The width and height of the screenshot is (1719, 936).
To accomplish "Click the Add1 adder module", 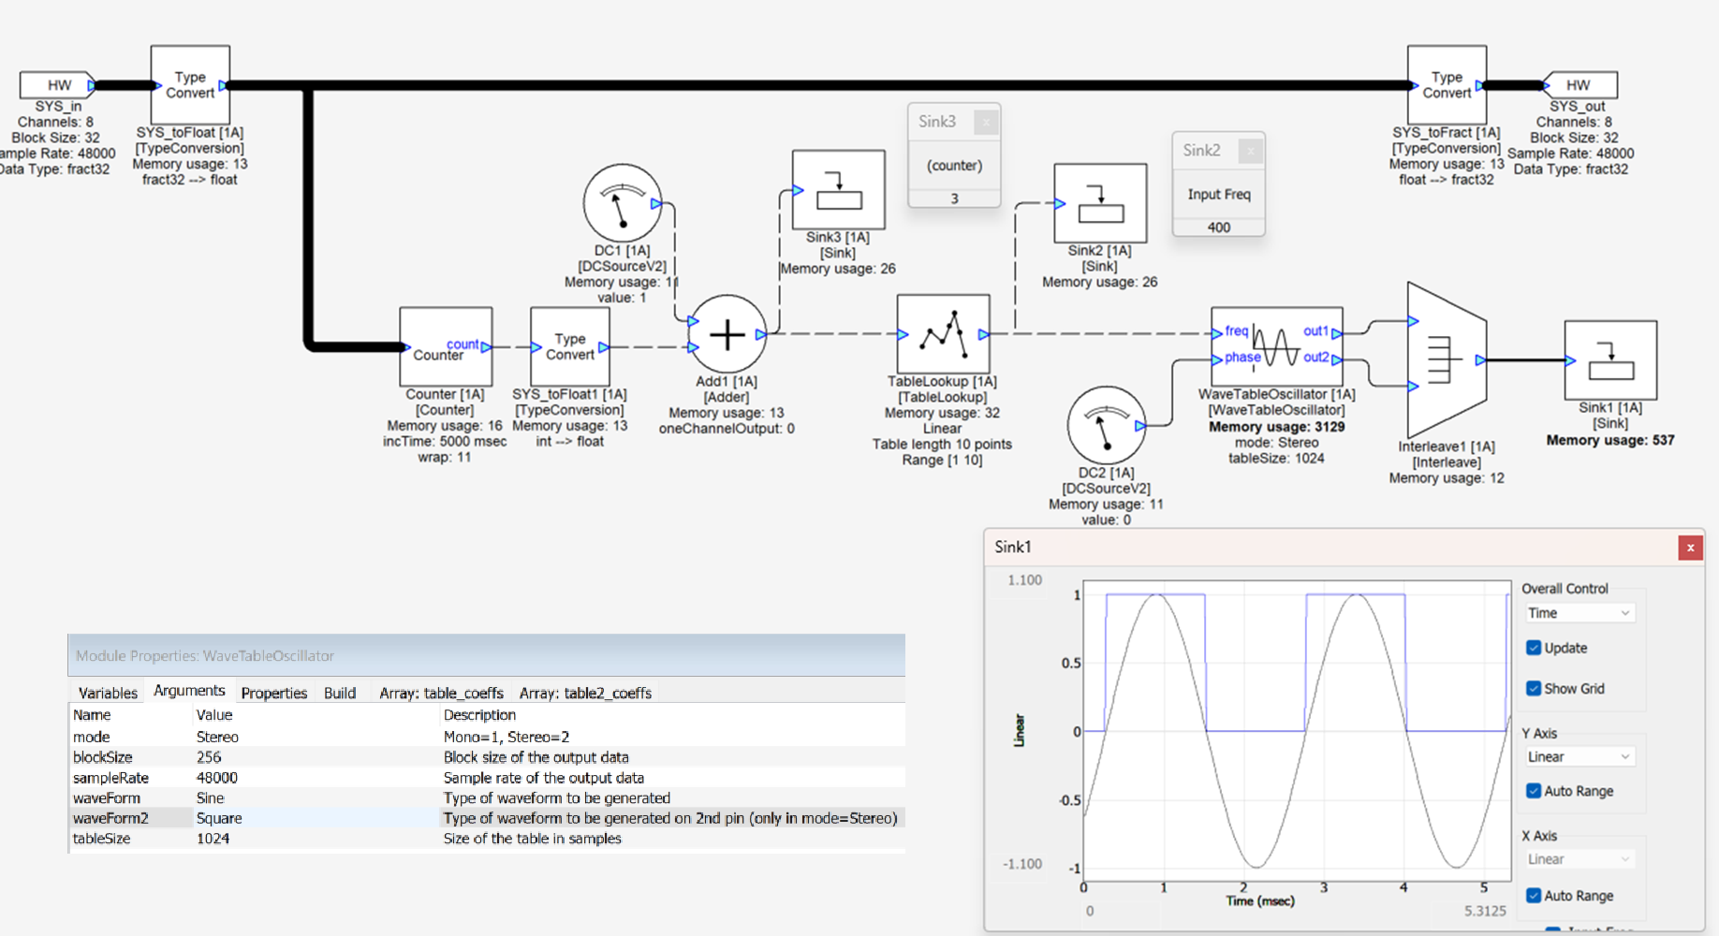I will (x=727, y=334).
